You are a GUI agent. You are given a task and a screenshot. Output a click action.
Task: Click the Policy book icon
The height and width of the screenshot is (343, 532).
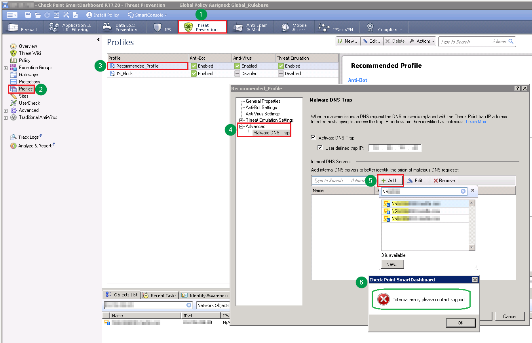(x=13, y=60)
